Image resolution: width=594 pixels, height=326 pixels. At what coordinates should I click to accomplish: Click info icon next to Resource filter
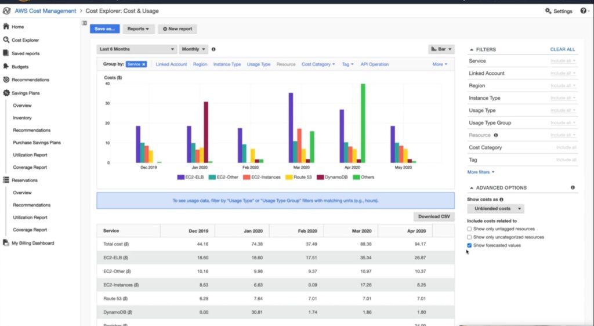tap(496, 135)
